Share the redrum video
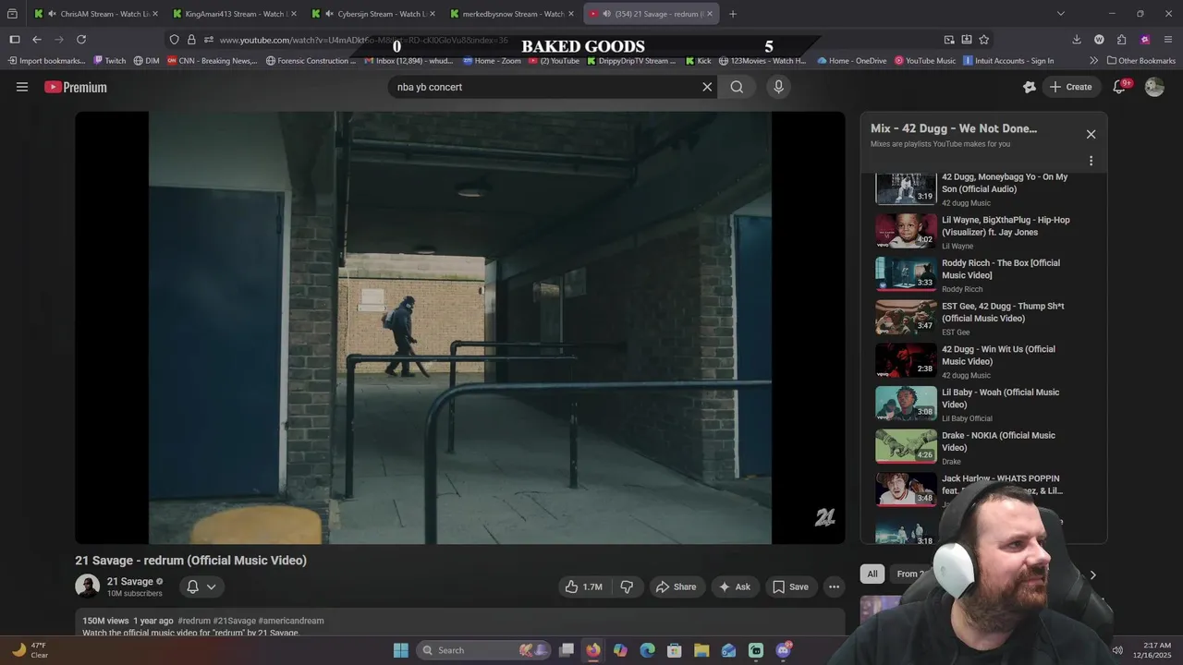 (676, 586)
